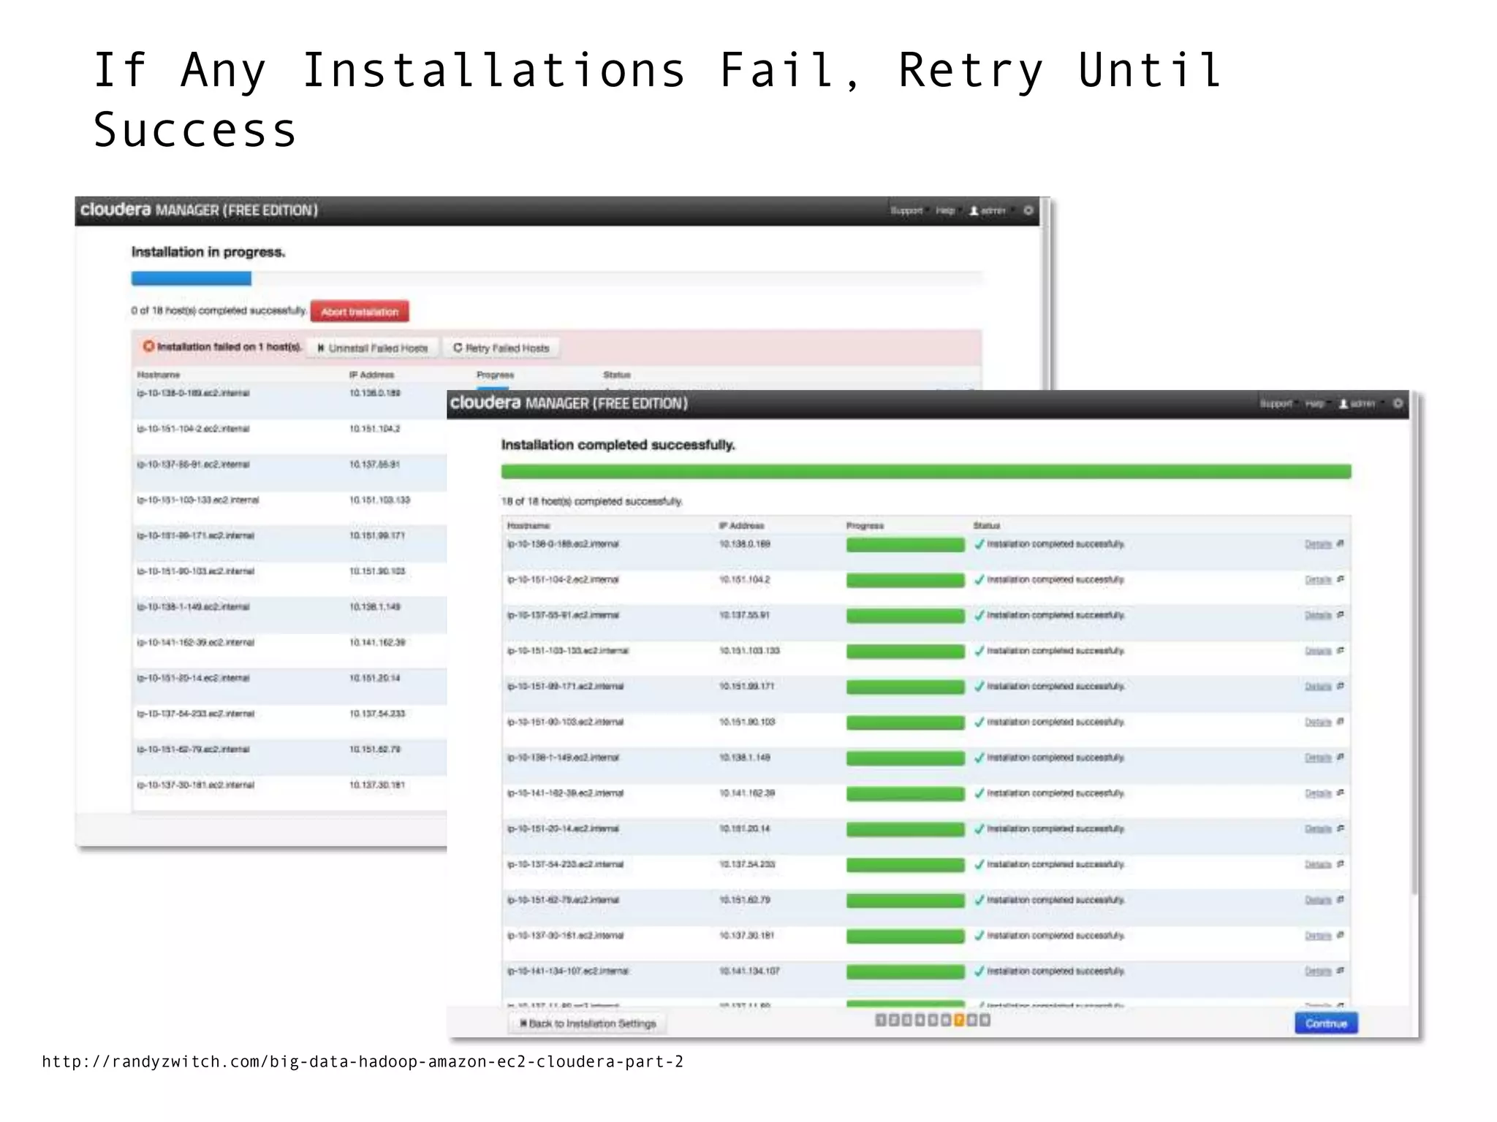This screenshot has height=1122, width=1497.
Task: Click Cloudera logo in front window header
Action: pos(485,402)
